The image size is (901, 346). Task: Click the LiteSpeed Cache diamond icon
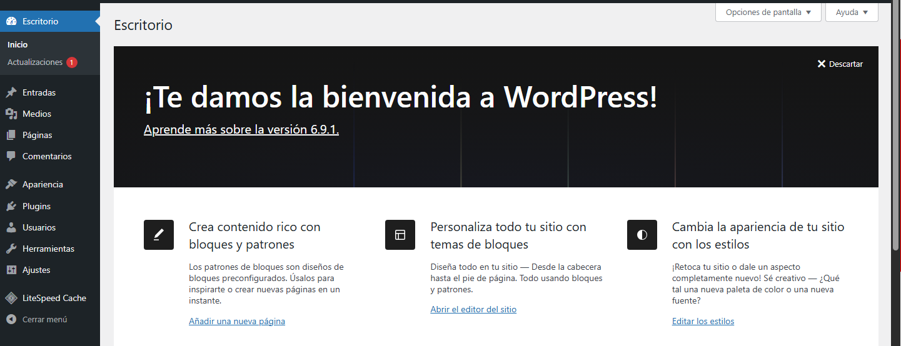tap(11, 298)
